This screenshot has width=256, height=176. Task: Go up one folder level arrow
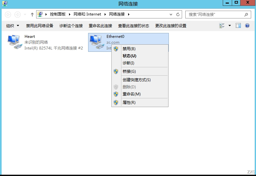32,15
